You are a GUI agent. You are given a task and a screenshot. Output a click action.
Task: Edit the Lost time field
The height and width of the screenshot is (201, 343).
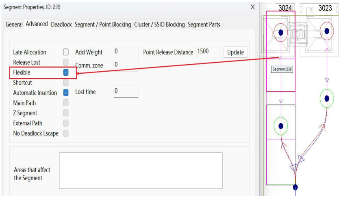coord(126,91)
